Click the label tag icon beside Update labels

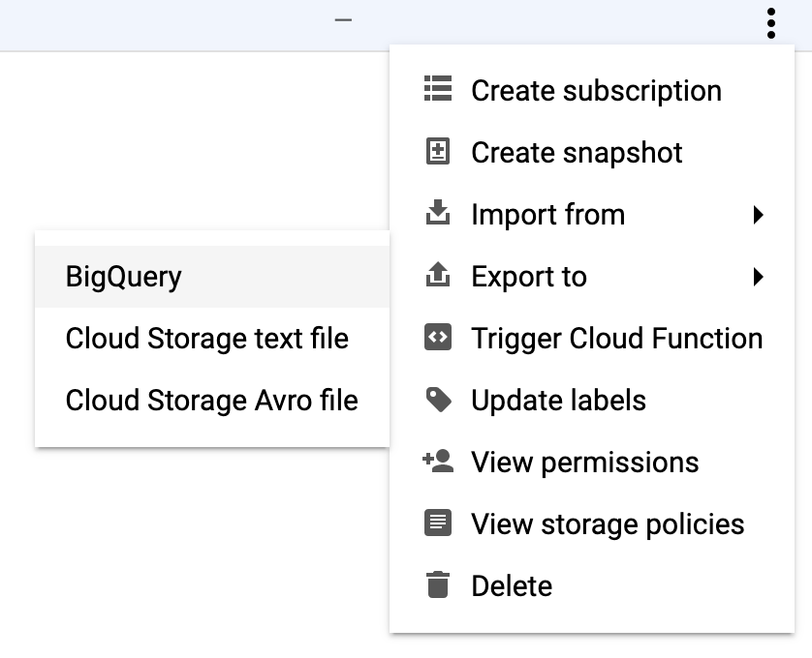(438, 400)
